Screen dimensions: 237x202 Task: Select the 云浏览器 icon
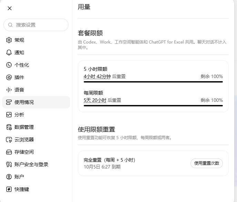pyautogui.click(x=9, y=140)
